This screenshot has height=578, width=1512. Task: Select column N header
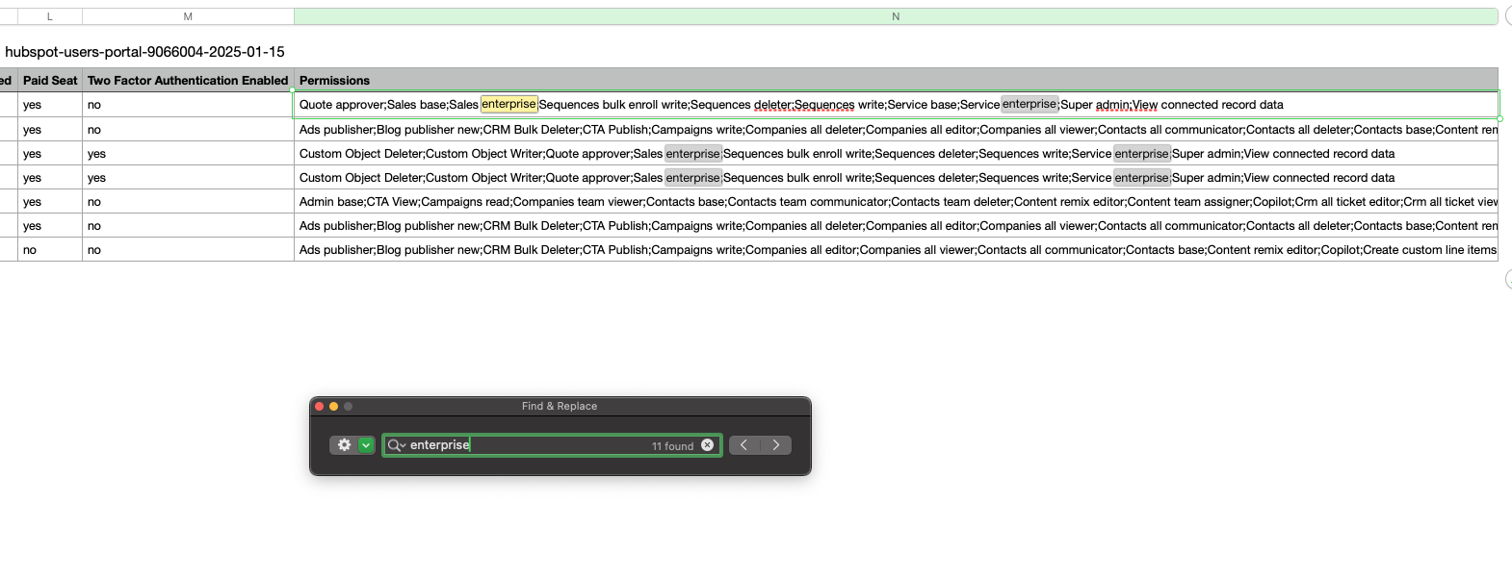pyautogui.click(x=896, y=16)
